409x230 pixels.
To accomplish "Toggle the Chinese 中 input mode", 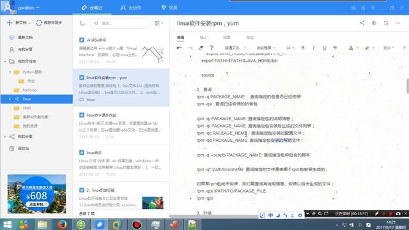I will point(270,215).
